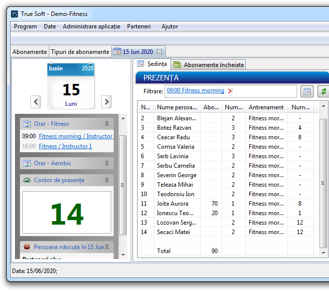329x292 pixels.
Task: Select the Joita Aurora row in table
Action: tap(172, 204)
